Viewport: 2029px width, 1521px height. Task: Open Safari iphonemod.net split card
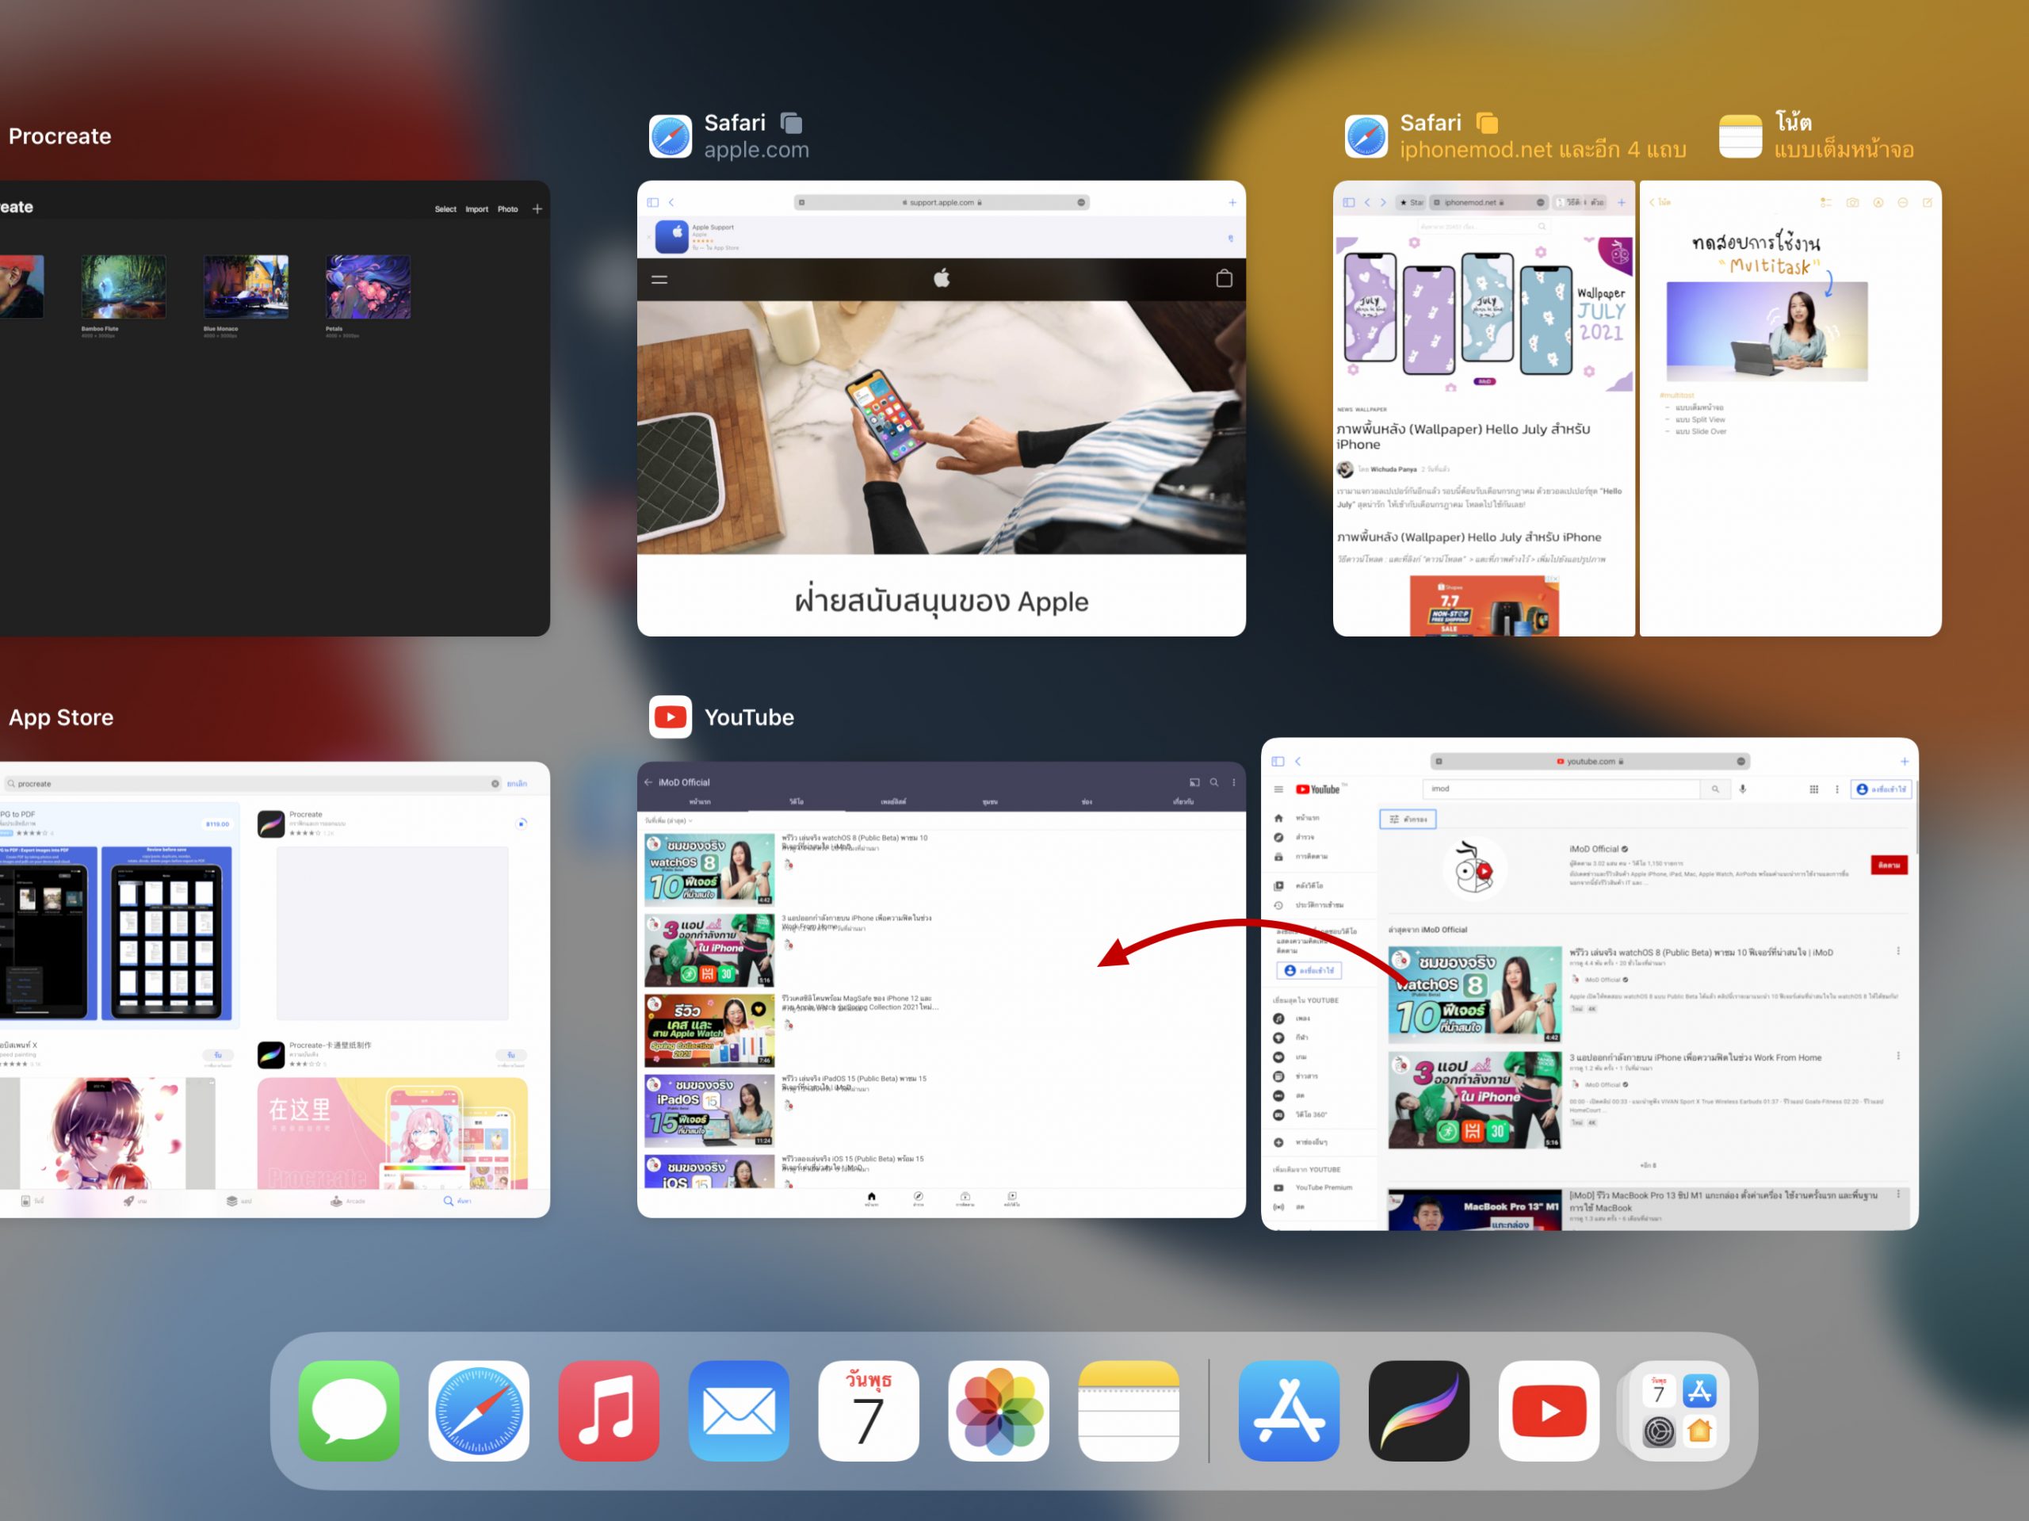[1483, 408]
